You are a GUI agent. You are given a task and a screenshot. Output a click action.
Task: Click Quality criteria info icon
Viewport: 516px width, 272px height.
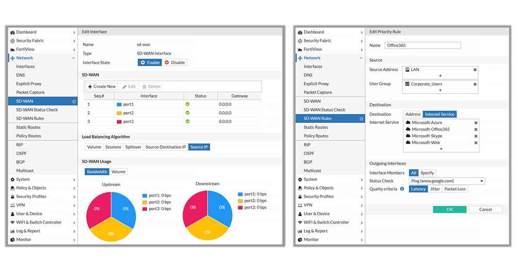(x=402, y=189)
